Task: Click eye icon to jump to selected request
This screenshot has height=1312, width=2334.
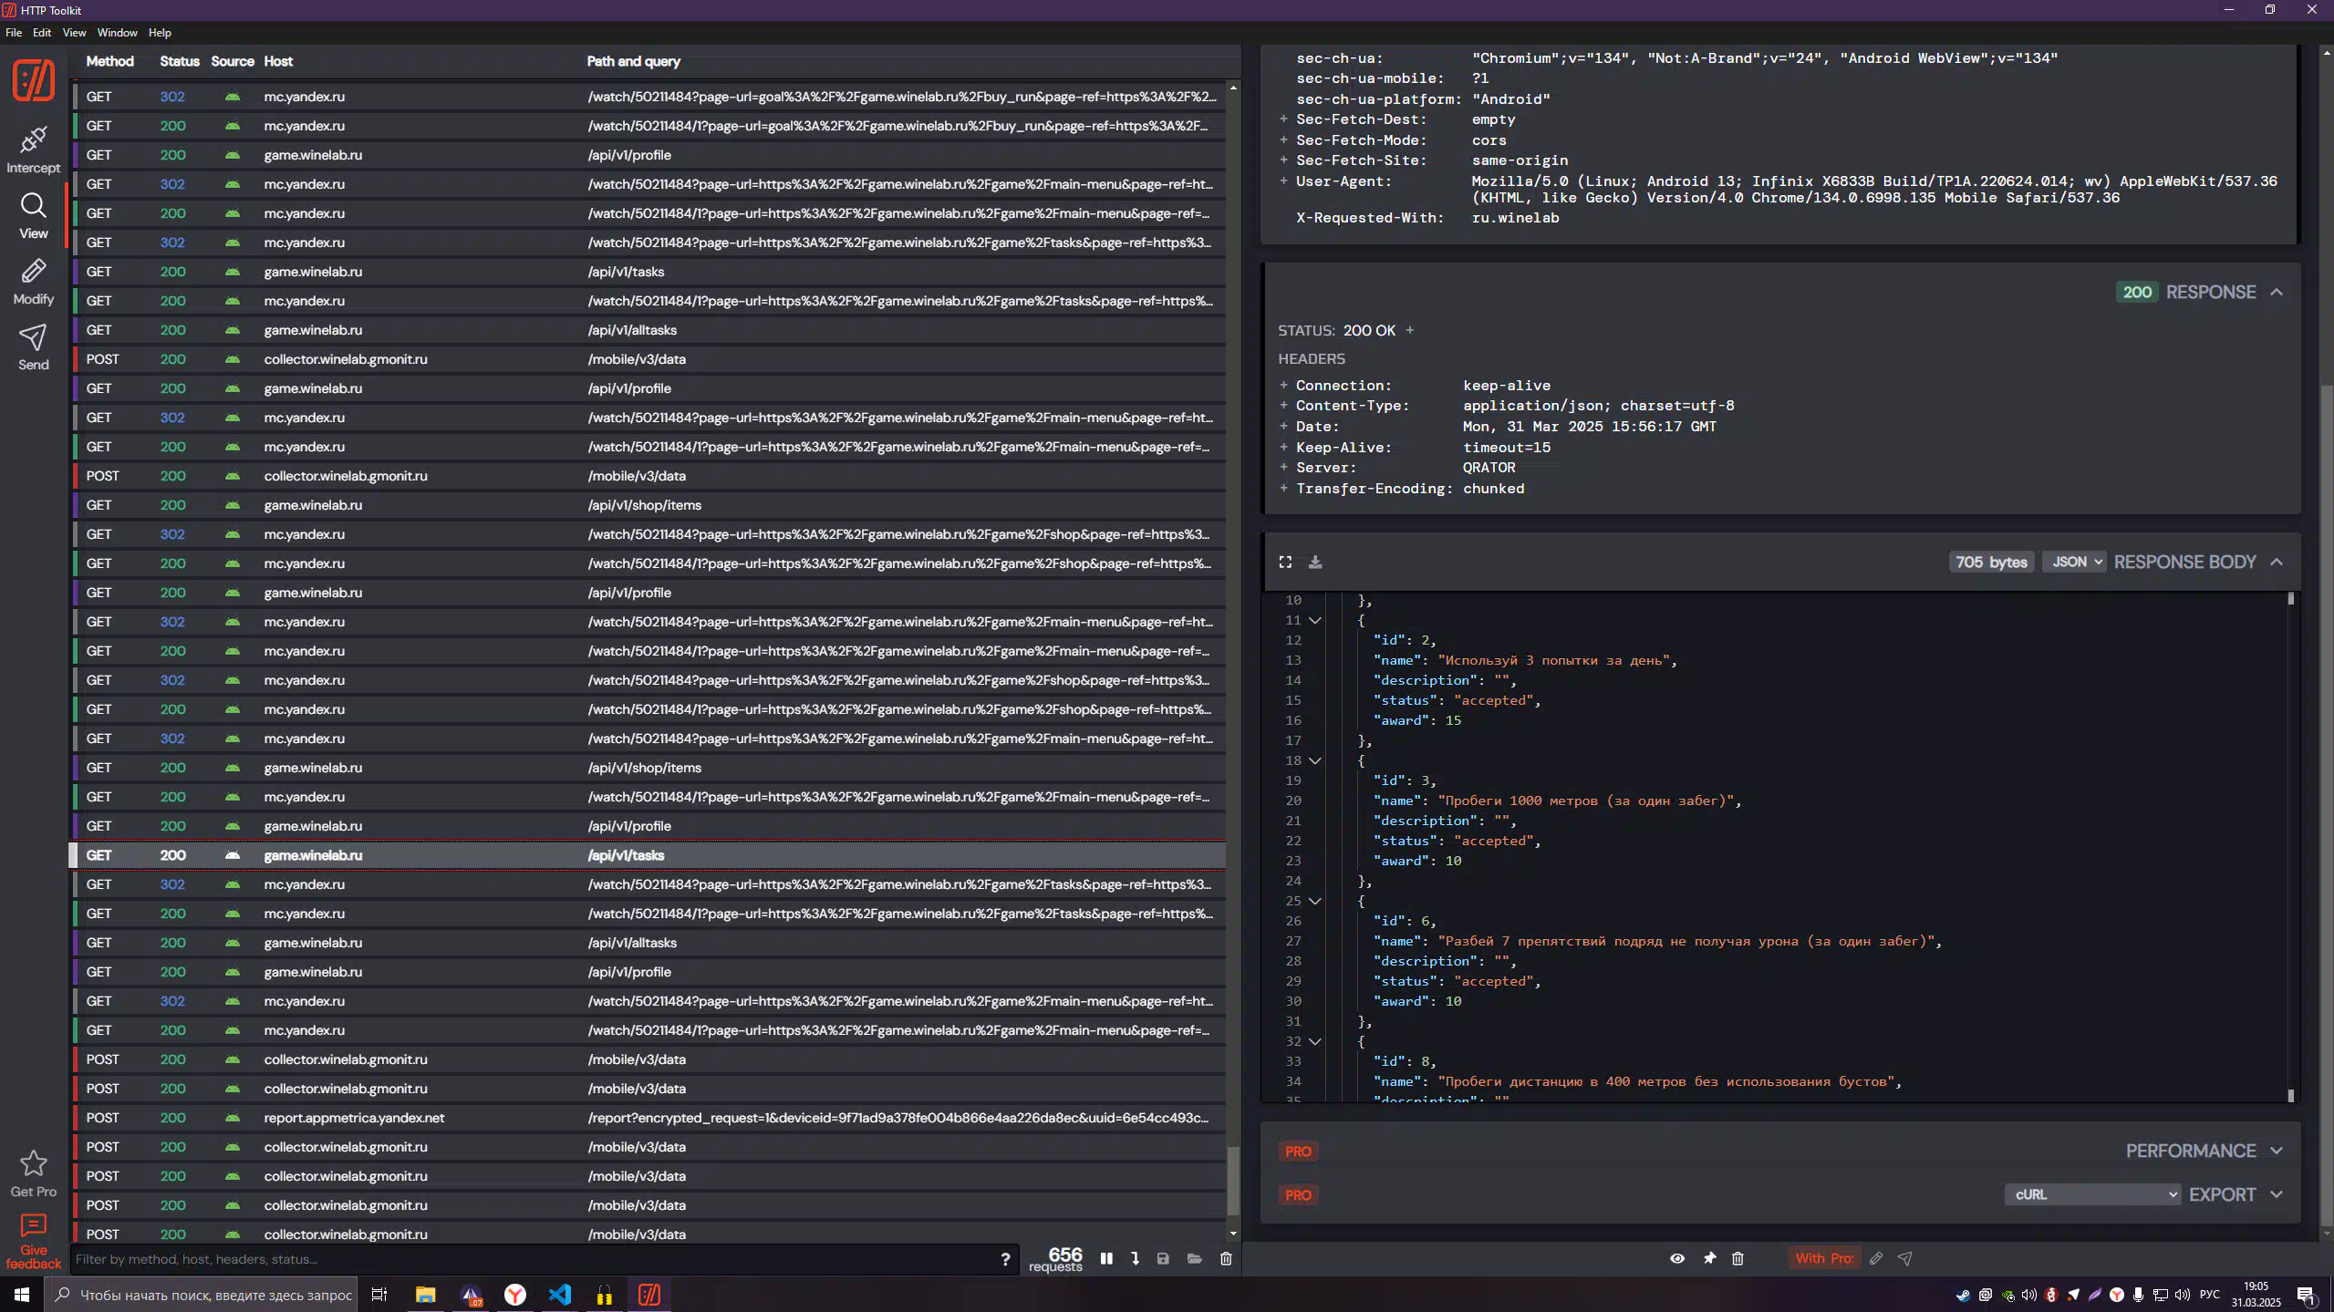Action: pyautogui.click(x=1677, y=1258)
